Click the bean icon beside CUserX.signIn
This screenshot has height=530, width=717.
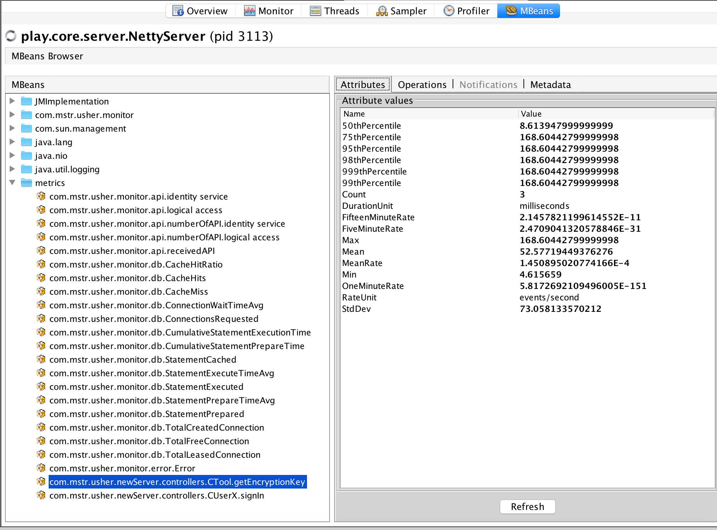(x=41, y=495)
